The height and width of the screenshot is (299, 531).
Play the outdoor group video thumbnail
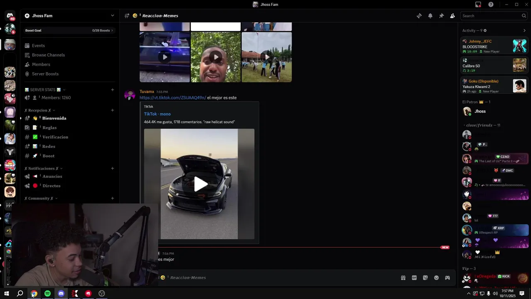click(267, 57)
